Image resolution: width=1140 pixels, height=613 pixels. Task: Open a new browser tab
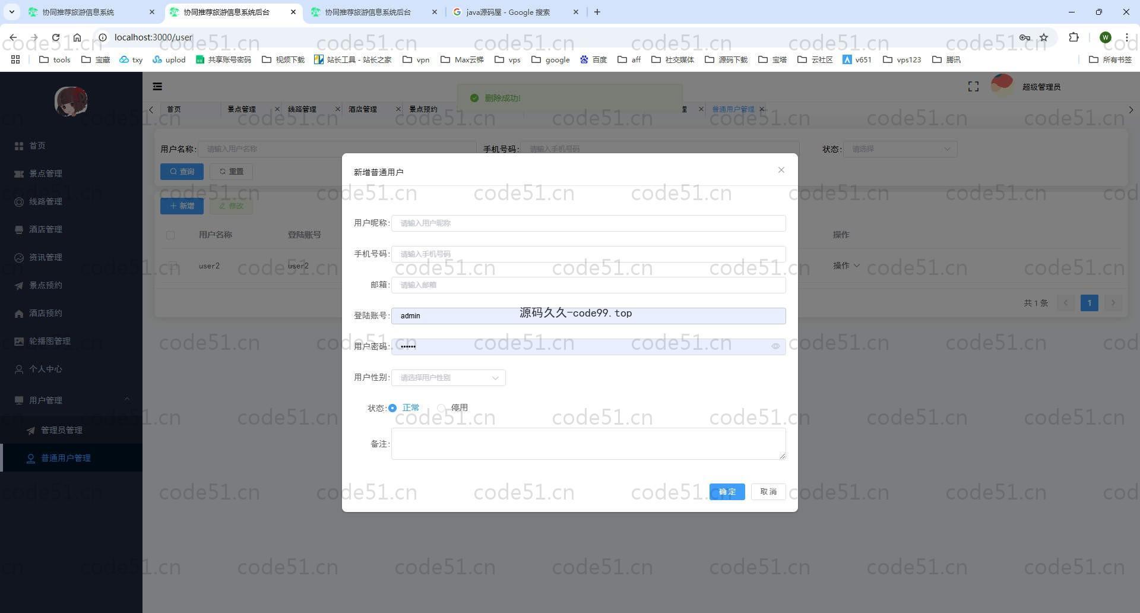point(597,12)
